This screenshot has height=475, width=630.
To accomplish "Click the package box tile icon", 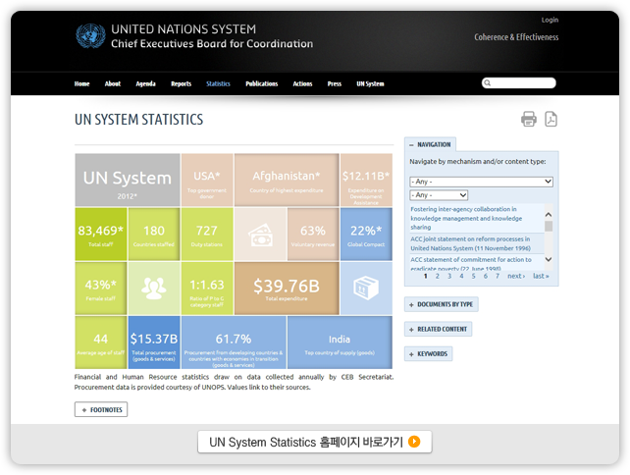I will tap(365, 288).
